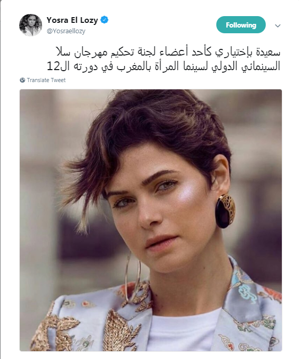The height and width of the screenshot is (359, 299).
Task: Click the black-and-gold earring in the photo
Action: [225, 211]
